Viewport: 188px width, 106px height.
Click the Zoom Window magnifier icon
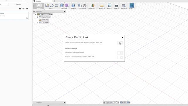tap(117, 102)
